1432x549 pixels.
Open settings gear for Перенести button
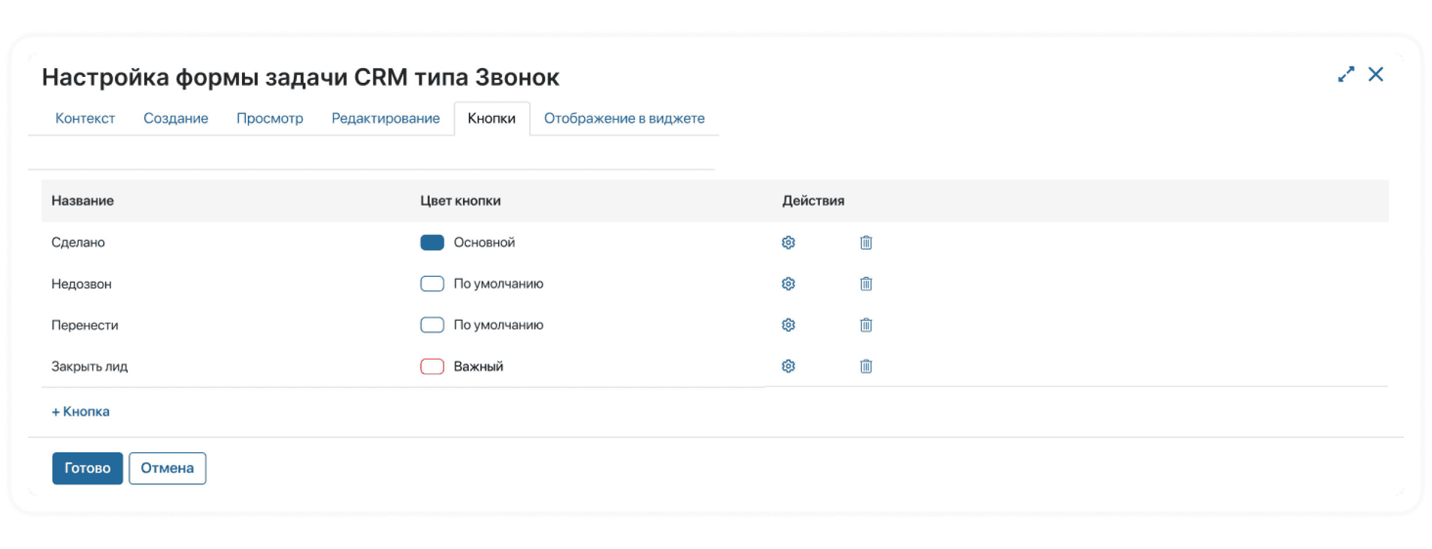[788, 325]
